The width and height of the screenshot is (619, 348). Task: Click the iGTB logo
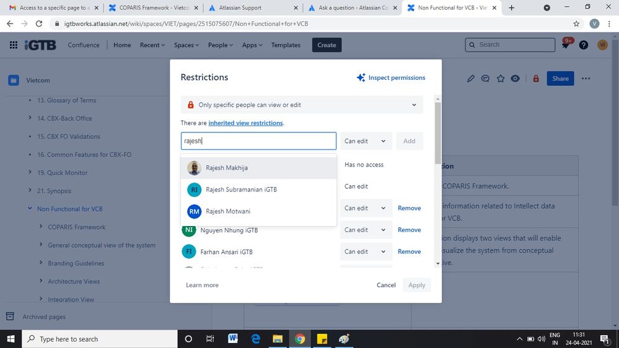[x=40, y=45]
